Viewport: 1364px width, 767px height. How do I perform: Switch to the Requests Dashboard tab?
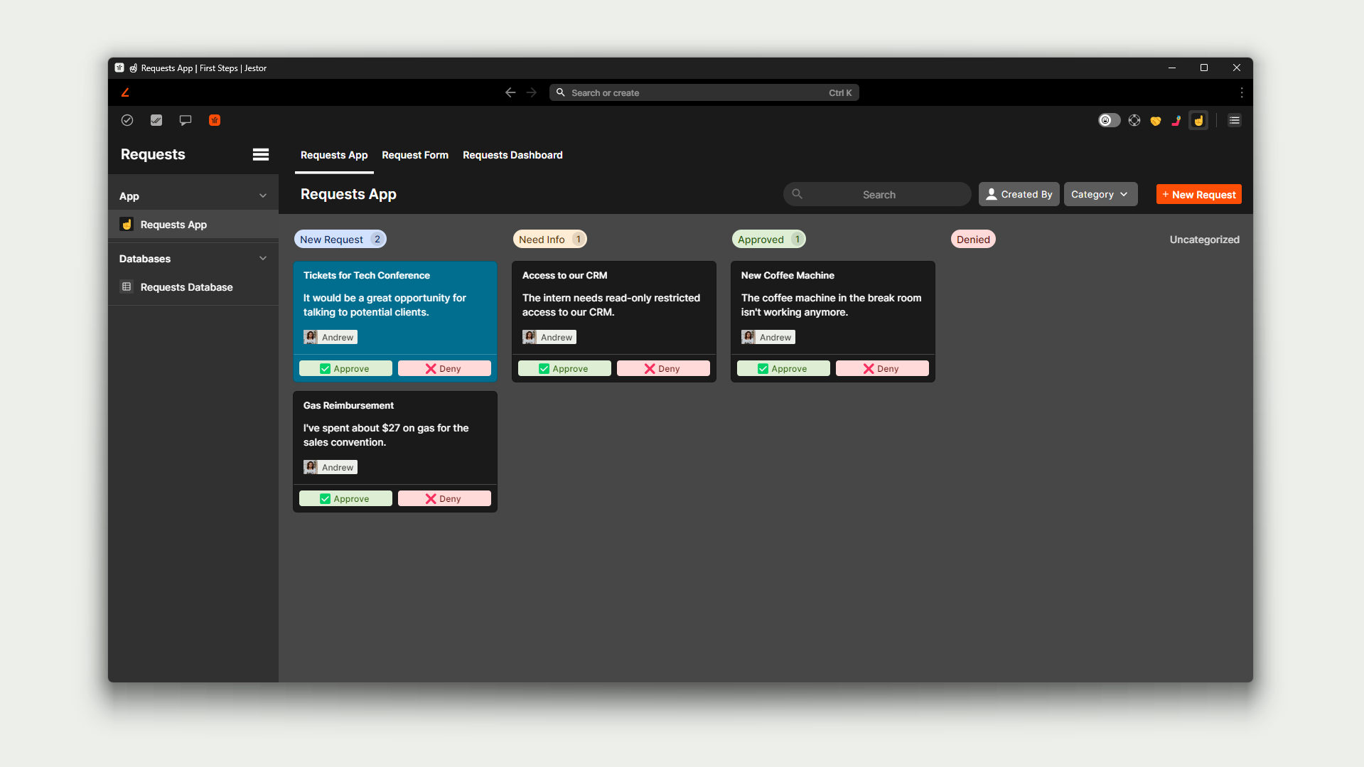512,155
